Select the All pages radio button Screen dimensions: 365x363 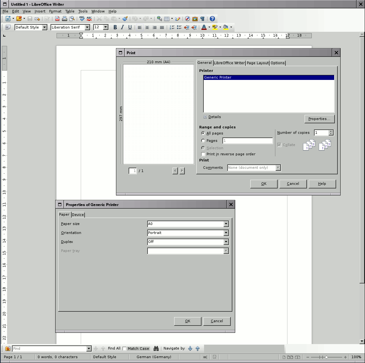click(x=203, y=133)
